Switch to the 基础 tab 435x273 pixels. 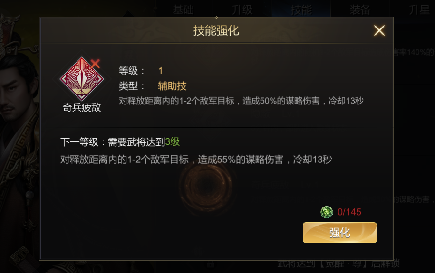coord(183,9)
